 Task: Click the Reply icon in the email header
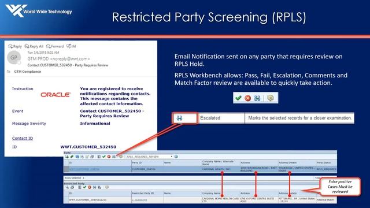pos(10,46)
